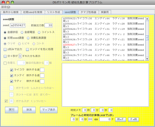Click the 時→F convert button
Viewport: 155px width, 127px height.
point(120,119)
